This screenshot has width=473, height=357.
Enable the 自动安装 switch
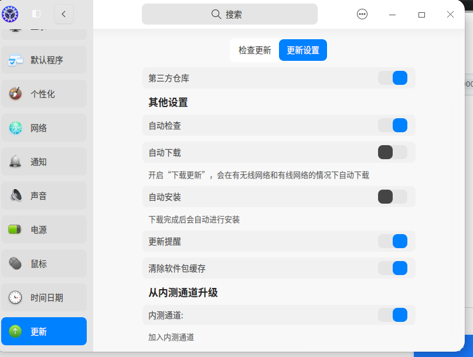click(393, 197)
